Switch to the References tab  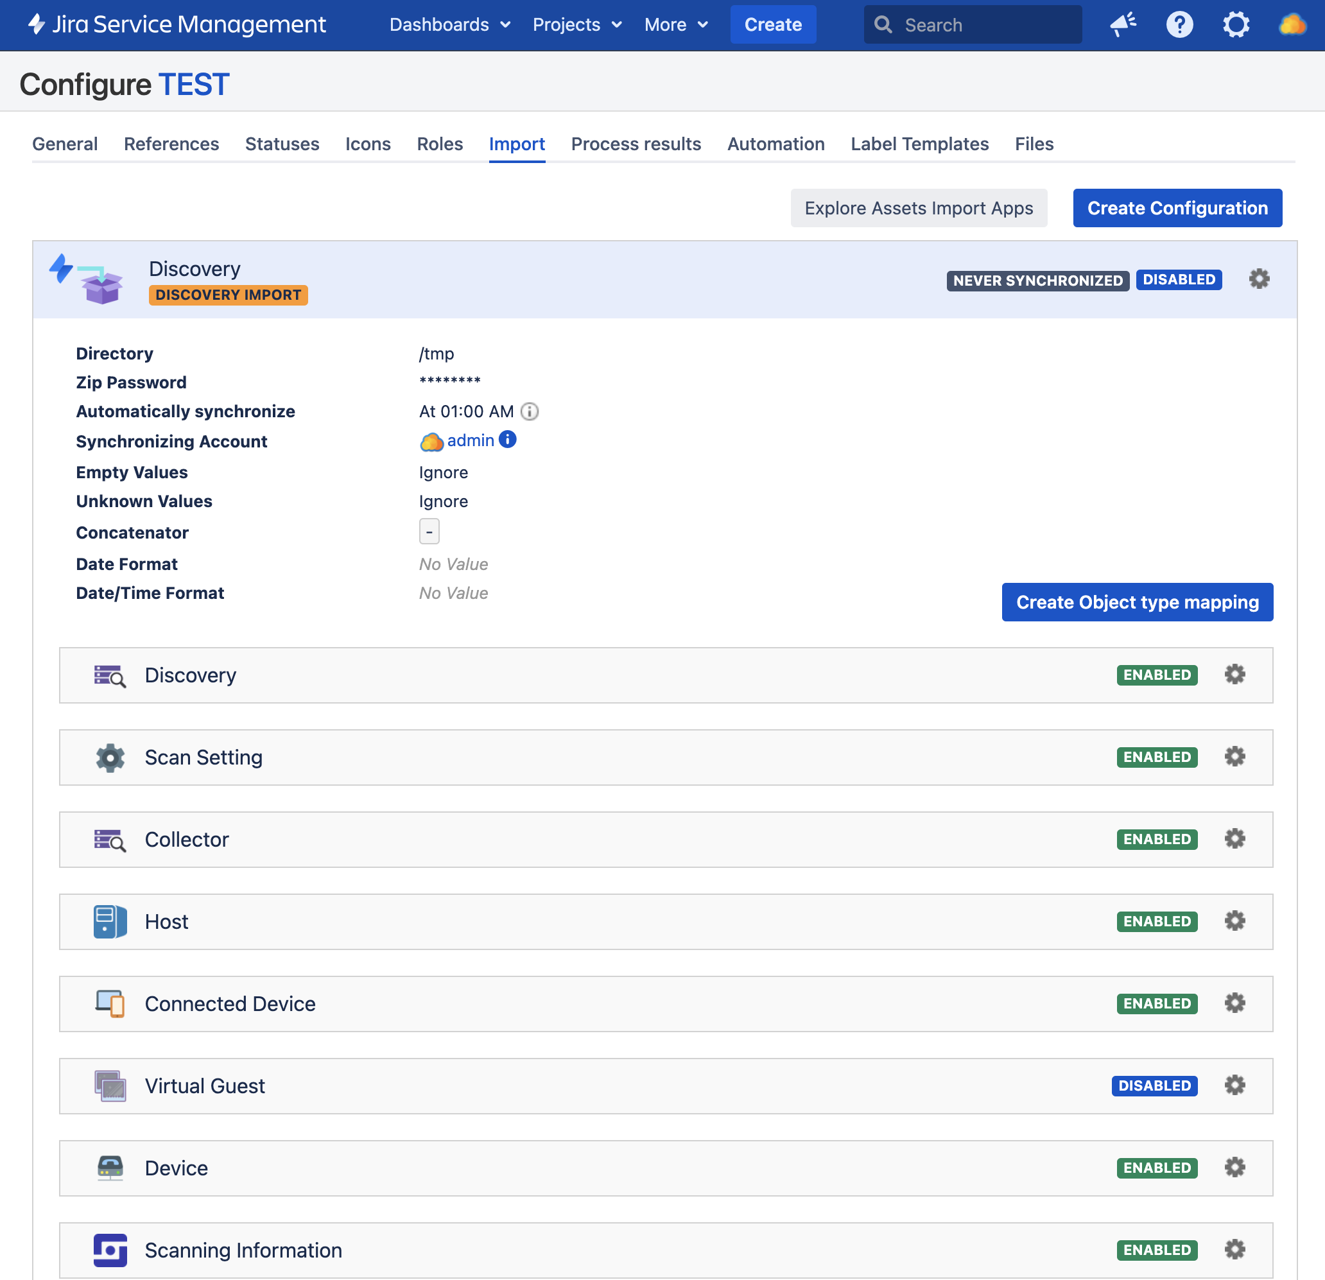click(x=171, y=144)
